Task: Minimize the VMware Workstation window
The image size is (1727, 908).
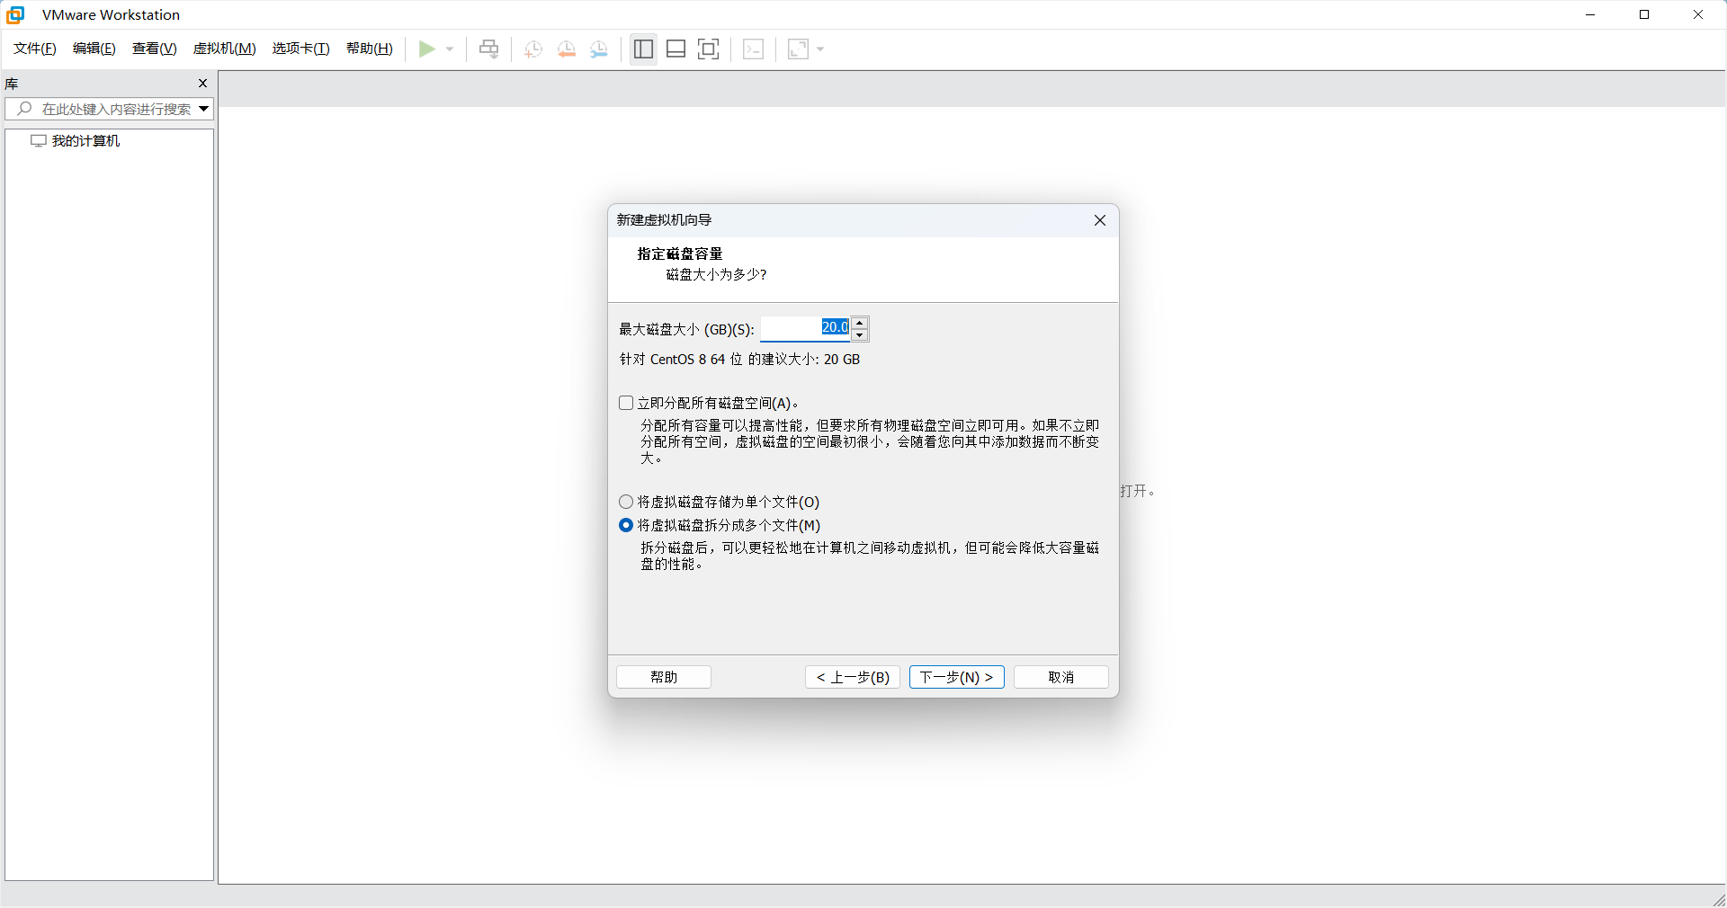Action: (x=1590, y=14)
